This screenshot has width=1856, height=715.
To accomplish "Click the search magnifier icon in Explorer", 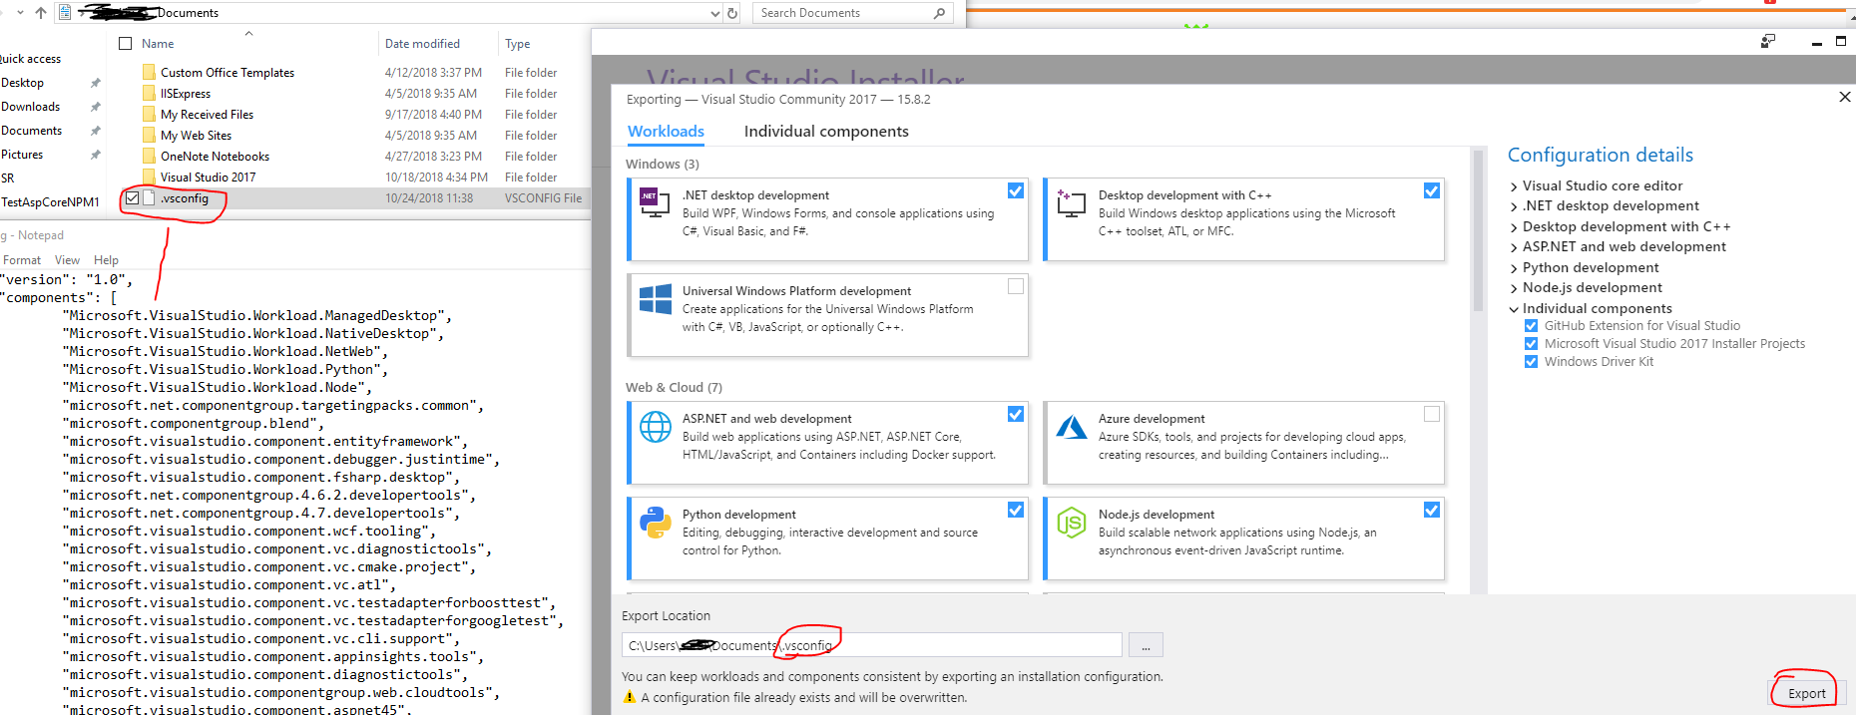I will click(939, 13).
